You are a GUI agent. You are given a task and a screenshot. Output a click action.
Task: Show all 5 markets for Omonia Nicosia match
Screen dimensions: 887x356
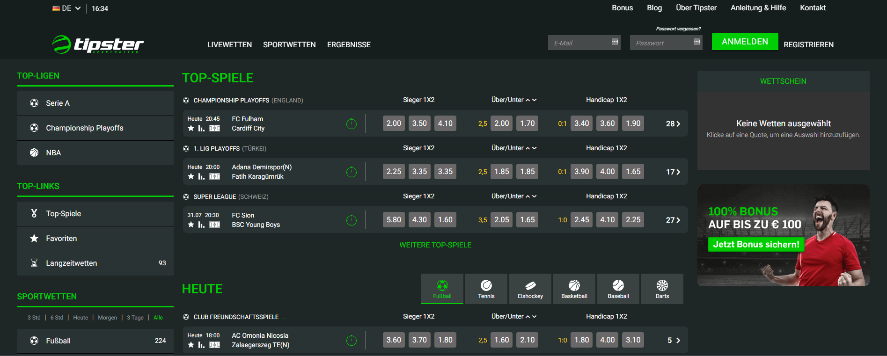pyautogui.click(x=674, y=340)
